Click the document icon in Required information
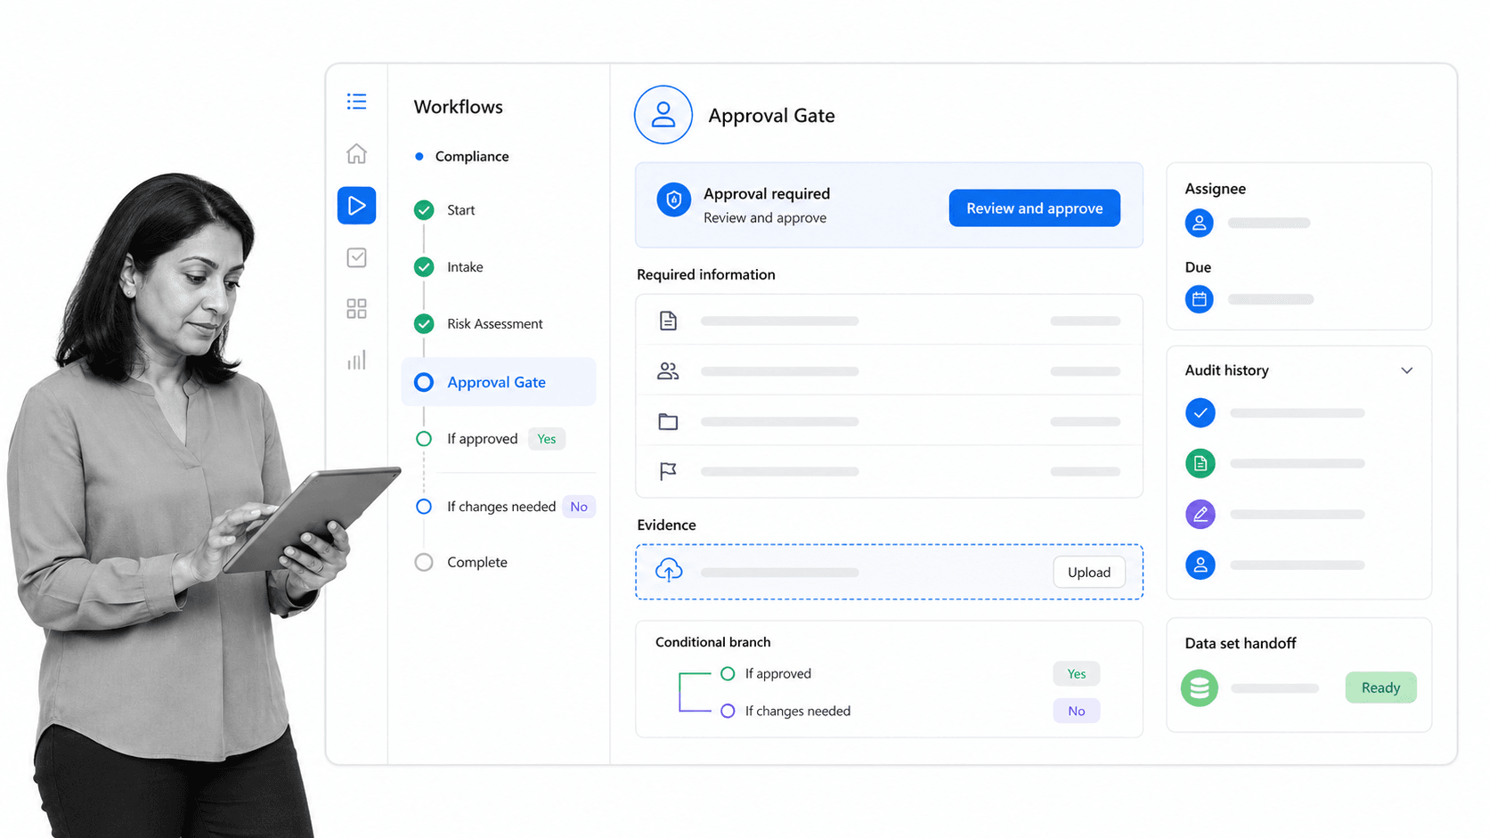The height and width of the screenshot is (838, 1489). [668, 321]
